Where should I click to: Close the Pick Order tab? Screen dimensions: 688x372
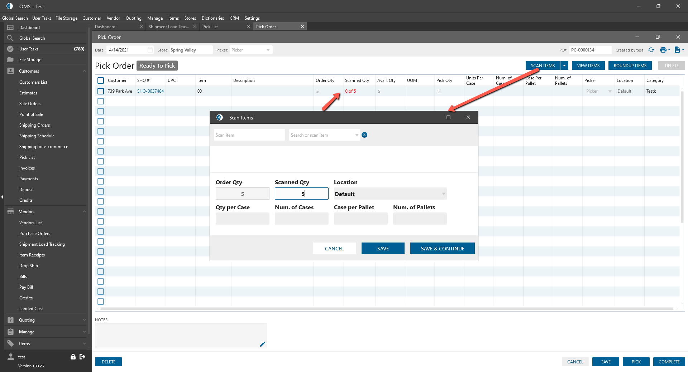(302, 27)
